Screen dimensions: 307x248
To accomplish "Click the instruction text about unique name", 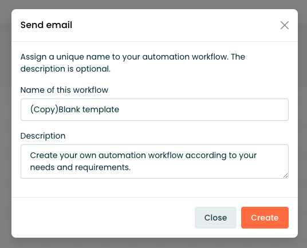I will click(132, 62).
